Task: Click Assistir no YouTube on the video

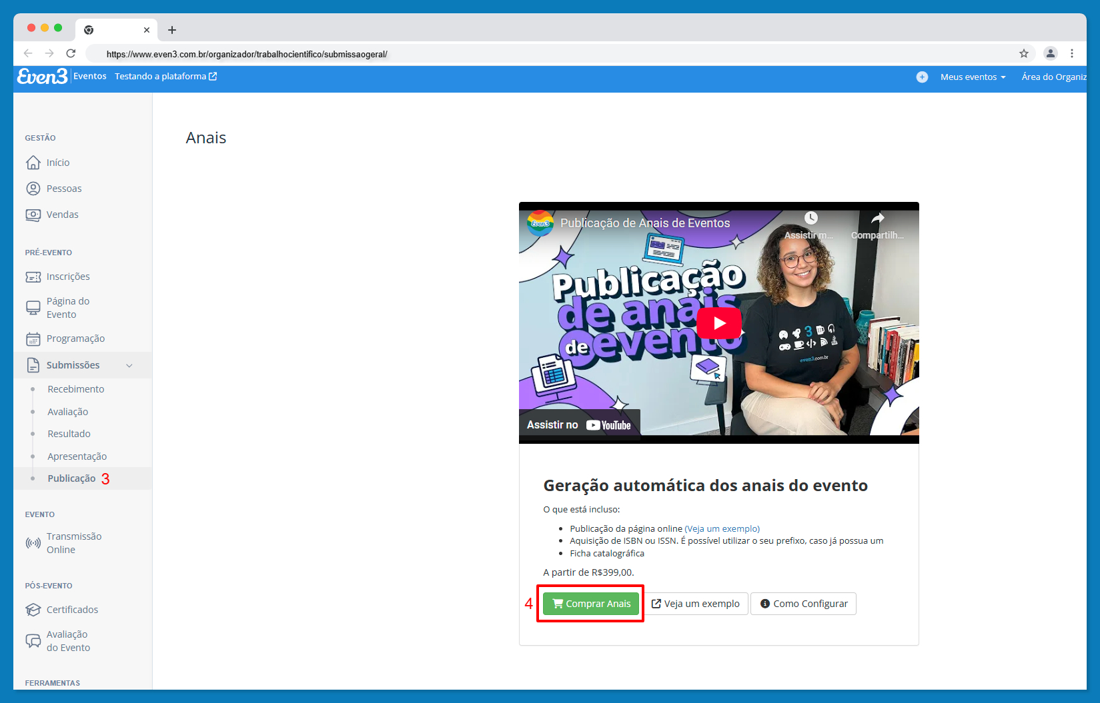Action: pyautogui.click(x=579, y=425)
